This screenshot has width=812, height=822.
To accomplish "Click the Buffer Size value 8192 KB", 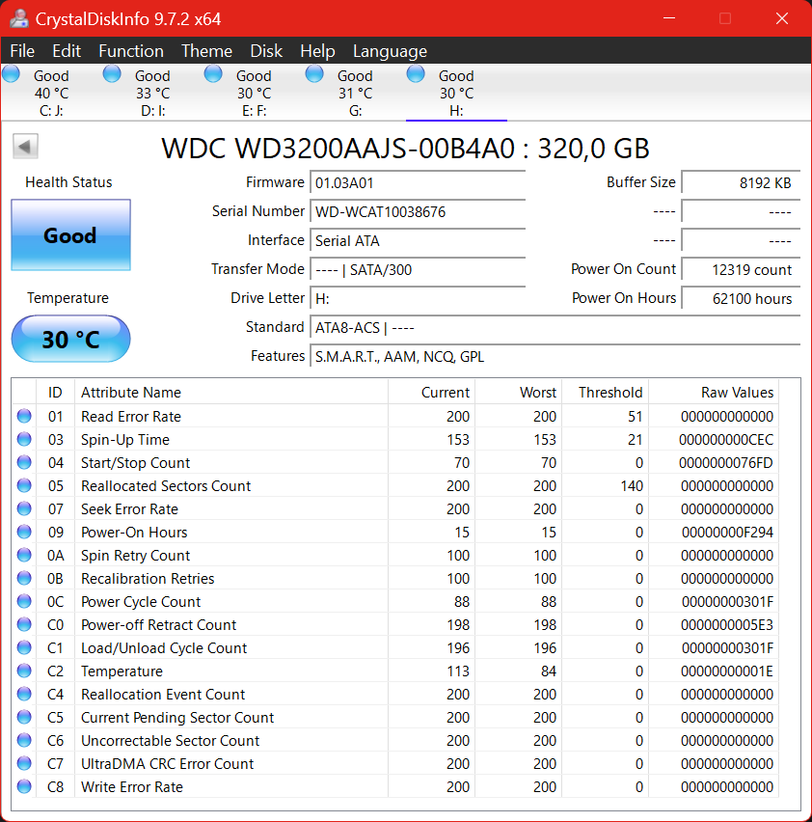I will click(x=741, y=183).
